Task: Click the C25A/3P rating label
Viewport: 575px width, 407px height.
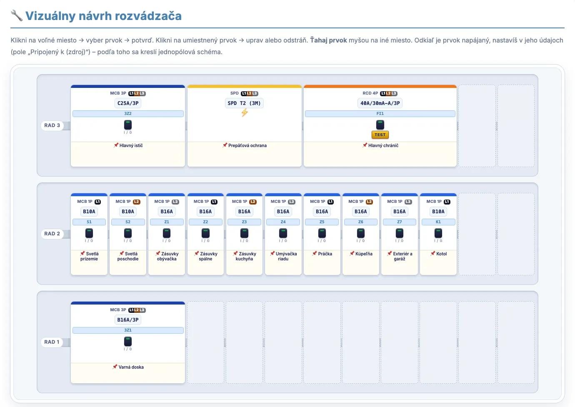Action: [128, 103]
